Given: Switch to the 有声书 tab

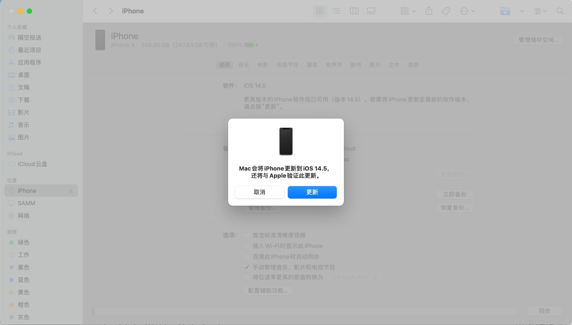Looking at the screenshot, I should coord(334,65).
